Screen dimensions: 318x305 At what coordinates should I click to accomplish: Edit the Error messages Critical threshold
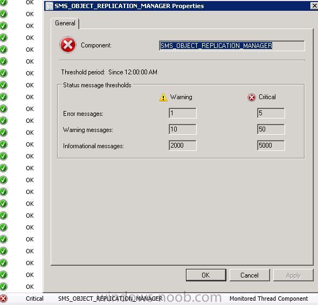271,113
